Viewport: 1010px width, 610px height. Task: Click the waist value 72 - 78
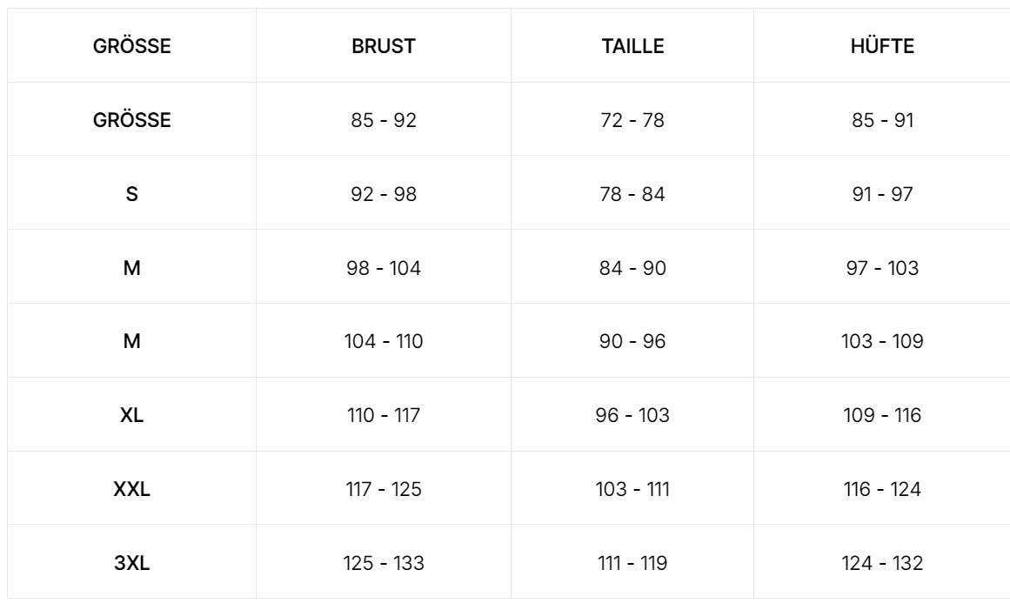(x=632, y=121)
